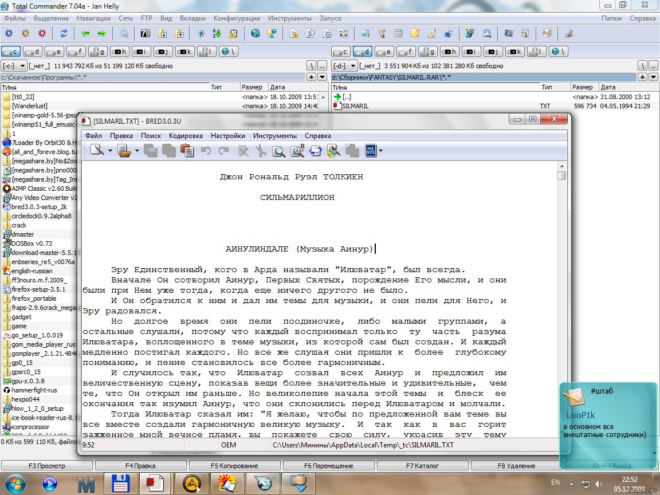Switch right panel to drive k
This screenshot has height=495, width=660.
[x=515, y=52]
